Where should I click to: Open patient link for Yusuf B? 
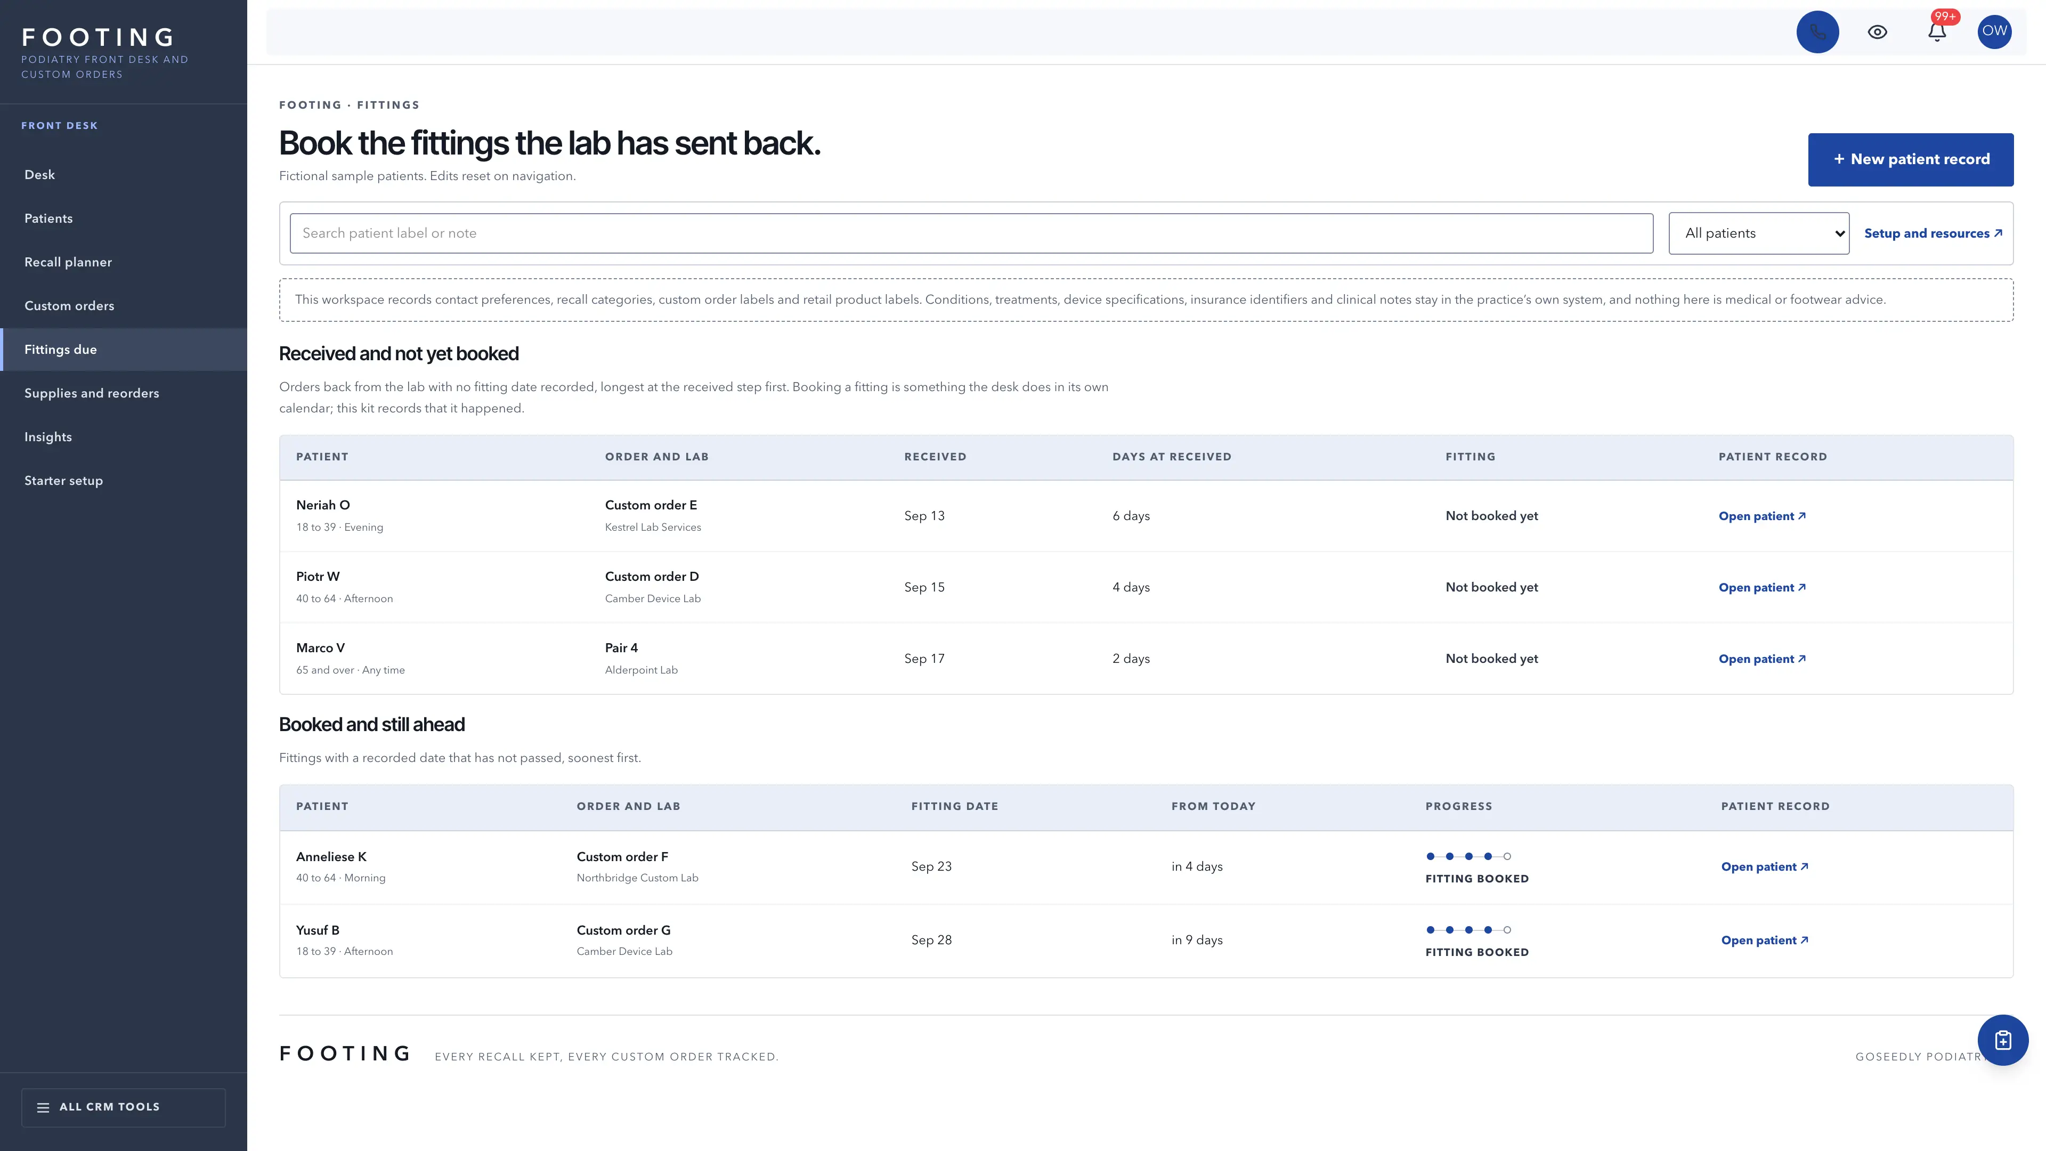1764,941
